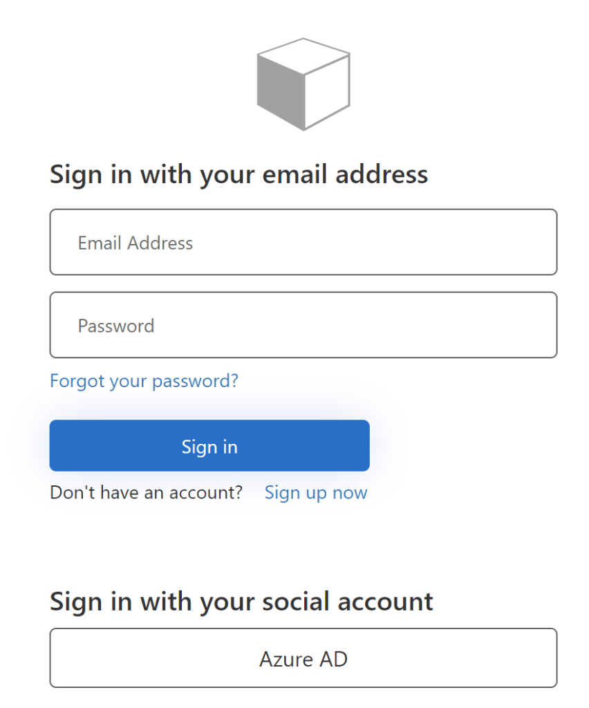Screen dimensions: 589x708
Task: Click the white top face of the cube logo
Action: coord(303,56)
